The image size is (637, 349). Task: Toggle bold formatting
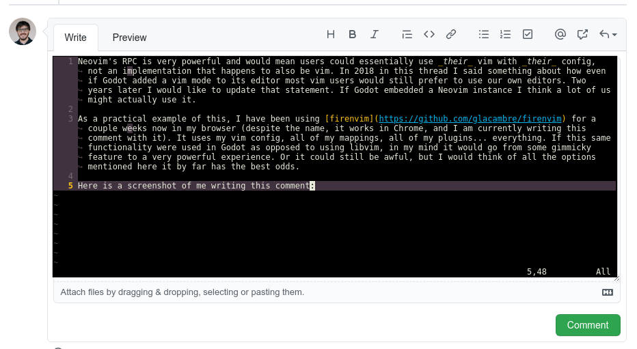pos(352,35)
